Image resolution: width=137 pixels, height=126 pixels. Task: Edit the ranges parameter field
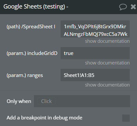[95, 75]
